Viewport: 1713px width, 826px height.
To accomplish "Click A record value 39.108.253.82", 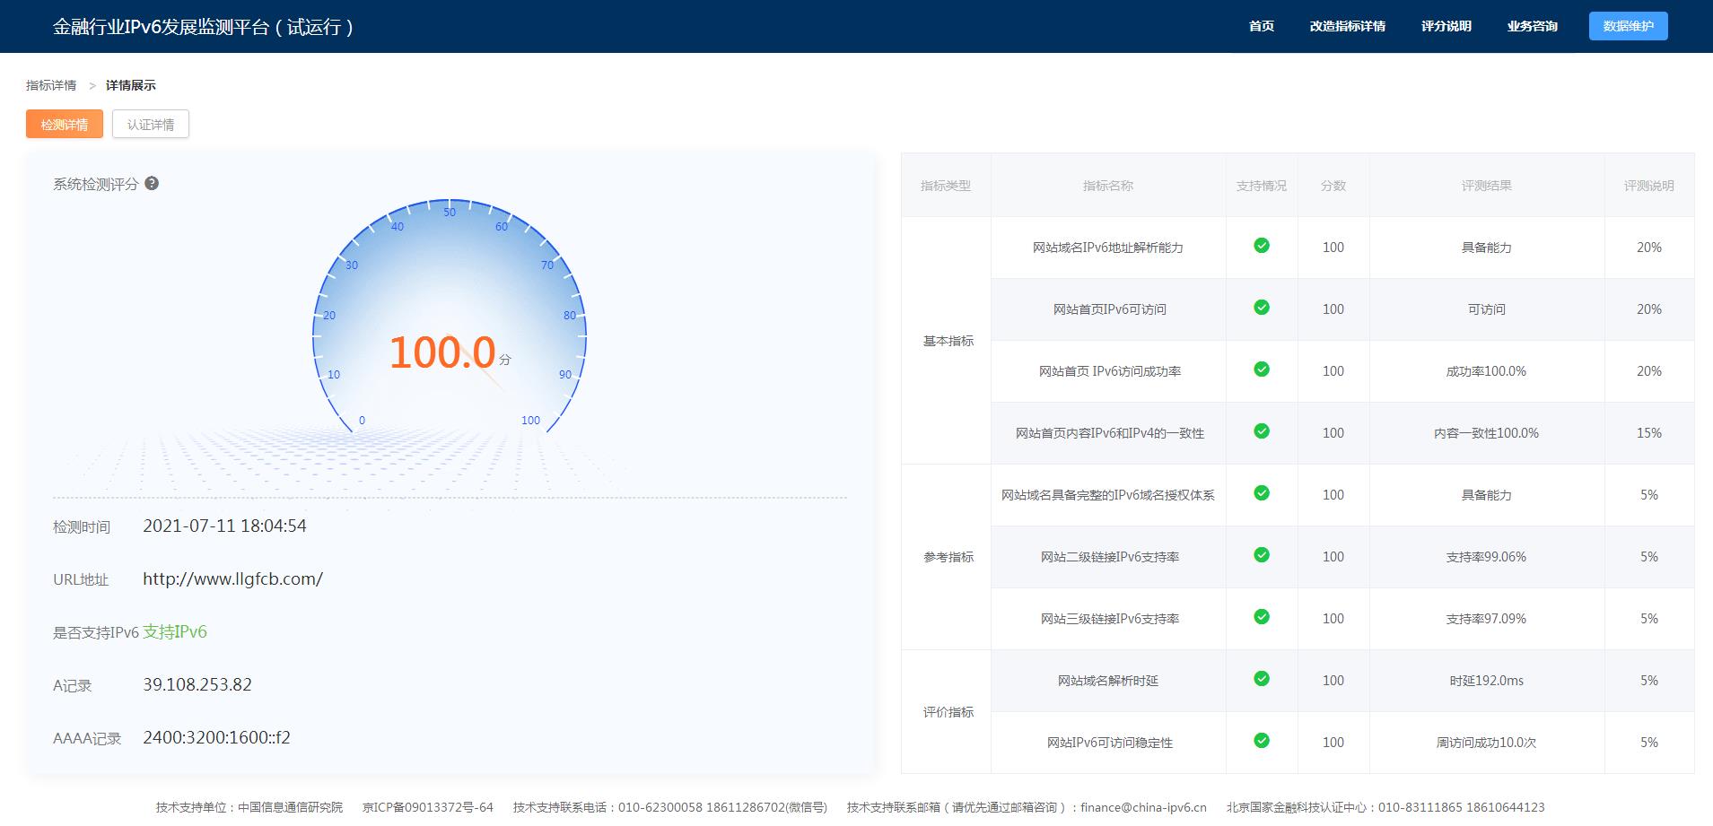I will click(197, 685).
